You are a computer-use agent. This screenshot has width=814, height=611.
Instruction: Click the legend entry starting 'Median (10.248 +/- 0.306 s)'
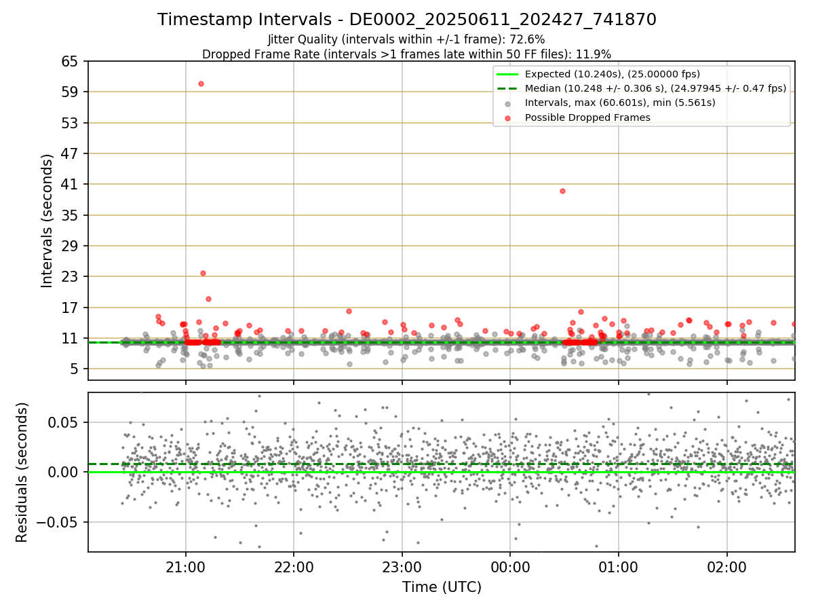coord(656,88)
